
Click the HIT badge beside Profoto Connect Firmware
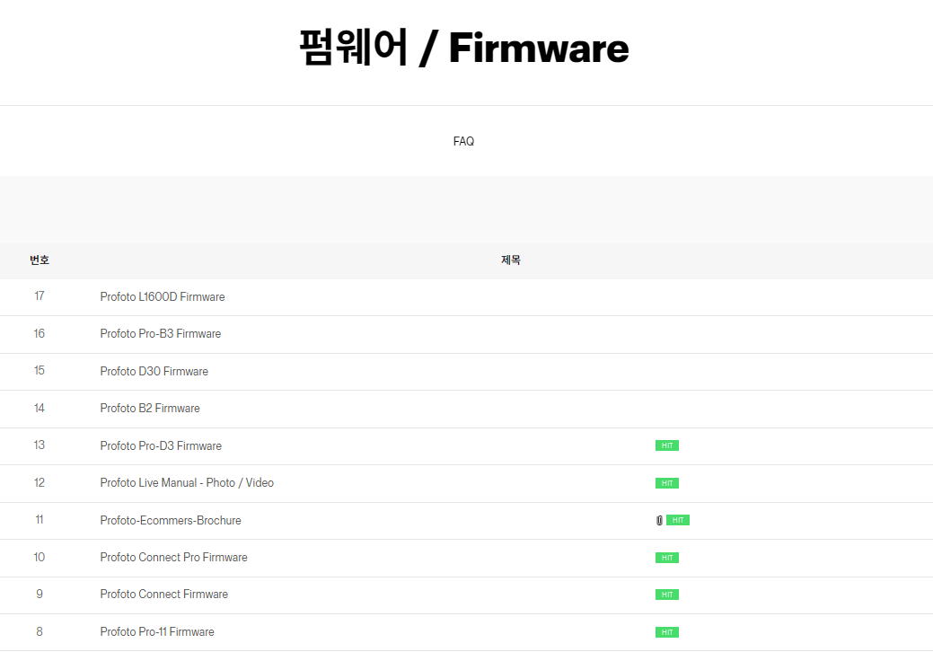click(666, 595)
